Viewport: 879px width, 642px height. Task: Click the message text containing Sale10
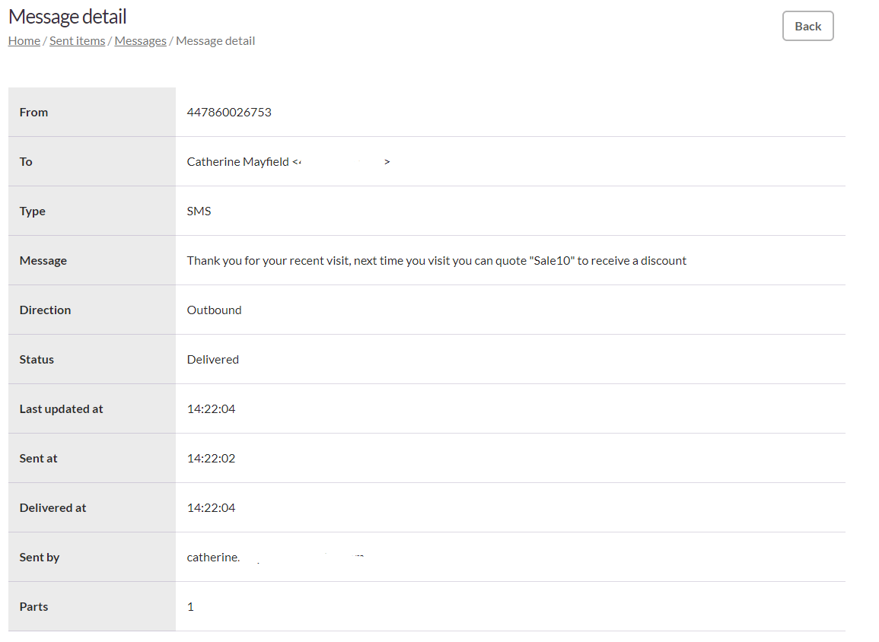coord(436,260)
